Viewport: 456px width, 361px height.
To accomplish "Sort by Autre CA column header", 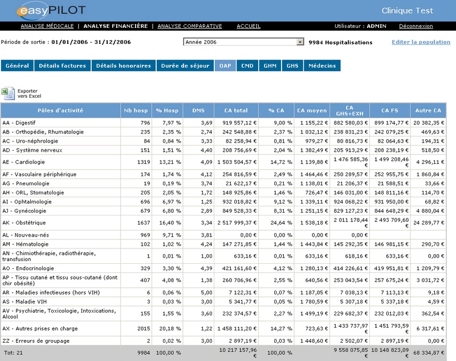I will pos(428,110).
